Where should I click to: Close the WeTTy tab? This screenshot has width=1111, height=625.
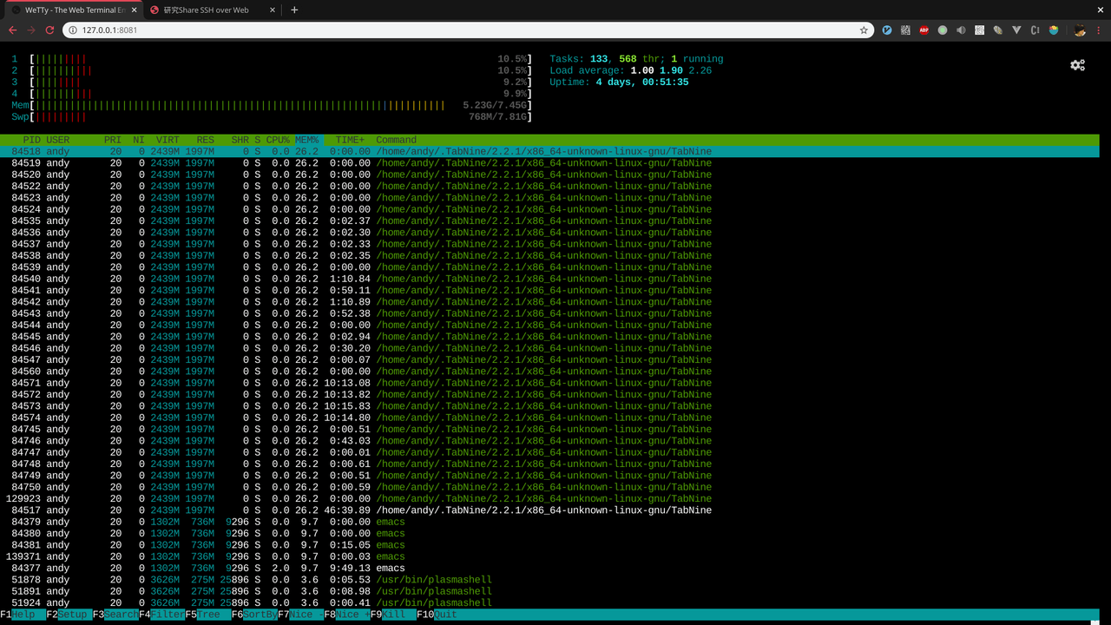[134, 10]
